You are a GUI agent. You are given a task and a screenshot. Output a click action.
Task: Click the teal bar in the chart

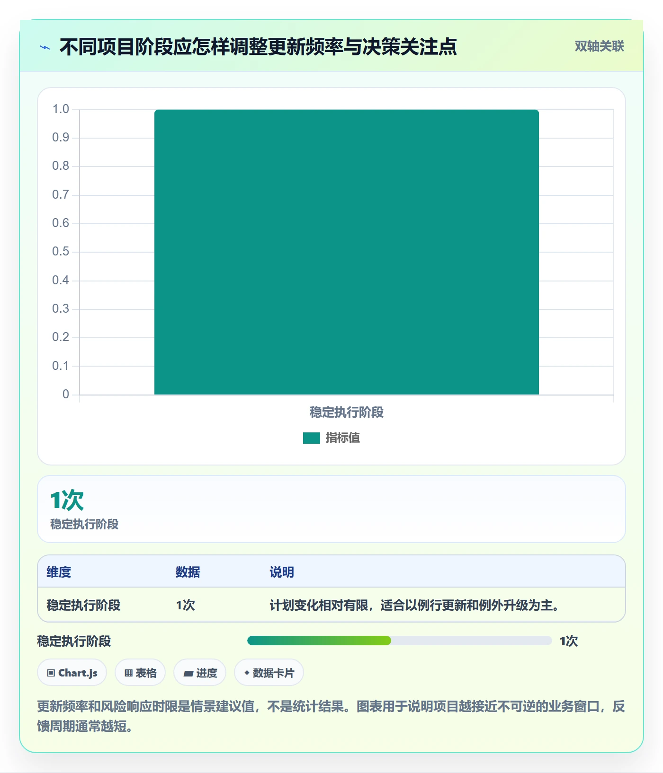[x=347, y=252]
